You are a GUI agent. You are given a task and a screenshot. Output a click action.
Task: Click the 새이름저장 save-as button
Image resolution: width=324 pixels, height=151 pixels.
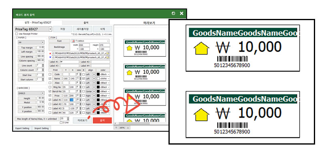[x=82, y=29]
